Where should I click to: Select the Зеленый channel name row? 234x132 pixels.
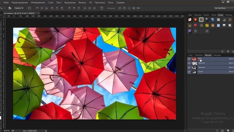pyautogui.click(x=211, y=67)
